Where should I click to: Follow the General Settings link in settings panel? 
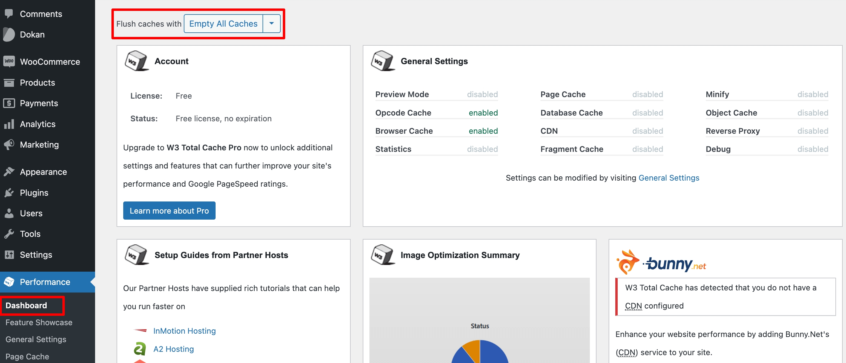click(669, 178)
